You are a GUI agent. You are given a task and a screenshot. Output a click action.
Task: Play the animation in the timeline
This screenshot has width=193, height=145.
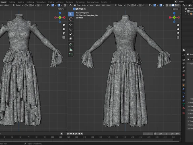[76, 134]
